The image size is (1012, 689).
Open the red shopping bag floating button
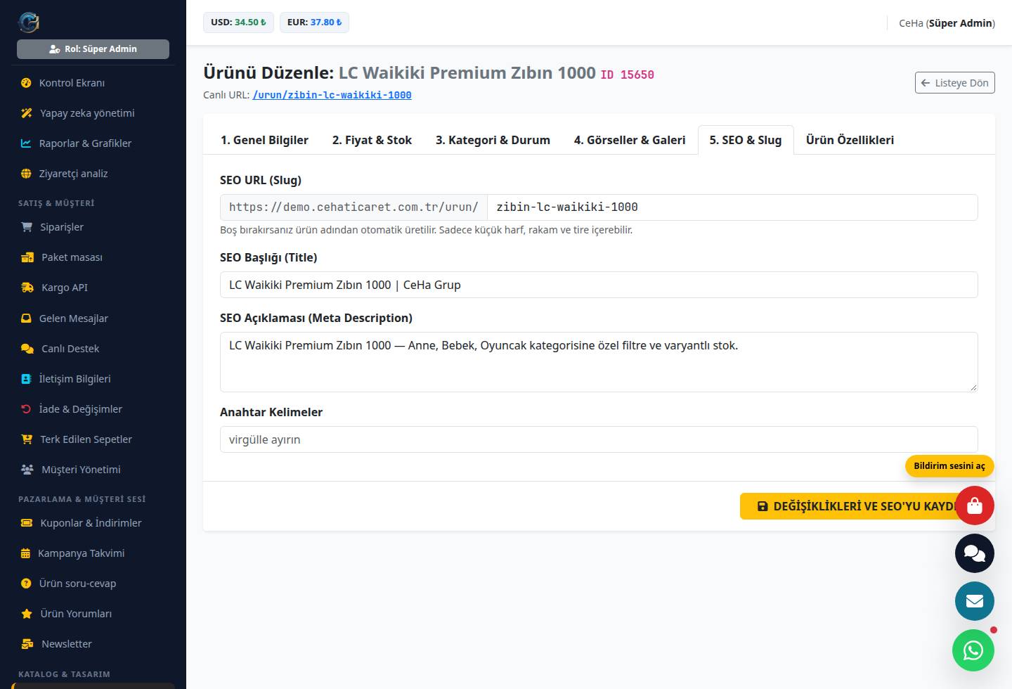click(x=975, y=506)
